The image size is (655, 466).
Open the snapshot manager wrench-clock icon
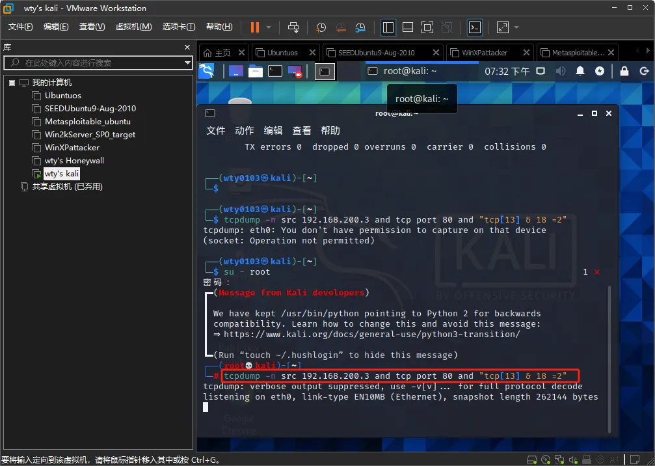(360, 27)
